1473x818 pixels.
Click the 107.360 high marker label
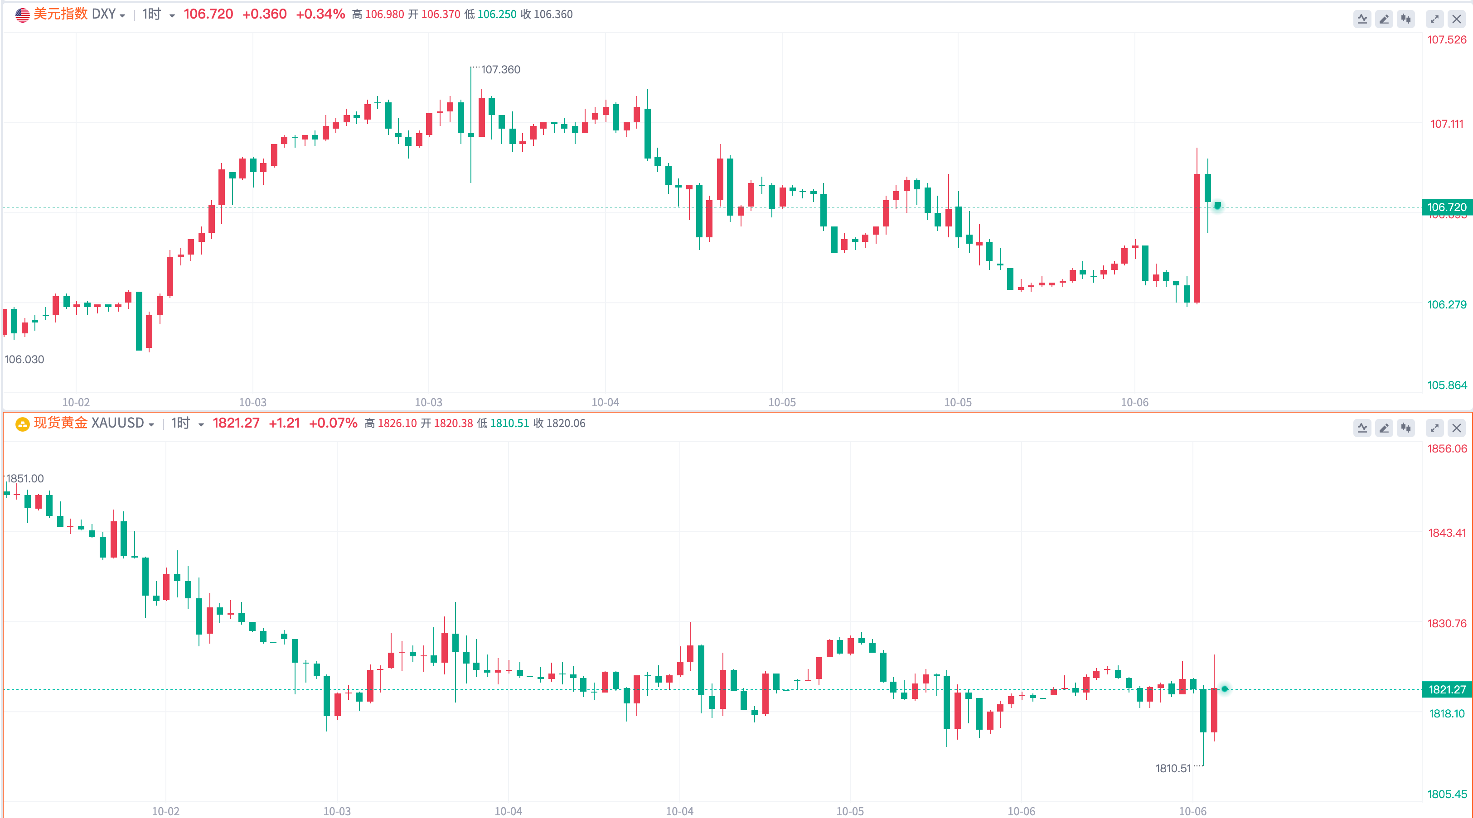[x=500, y=70]
